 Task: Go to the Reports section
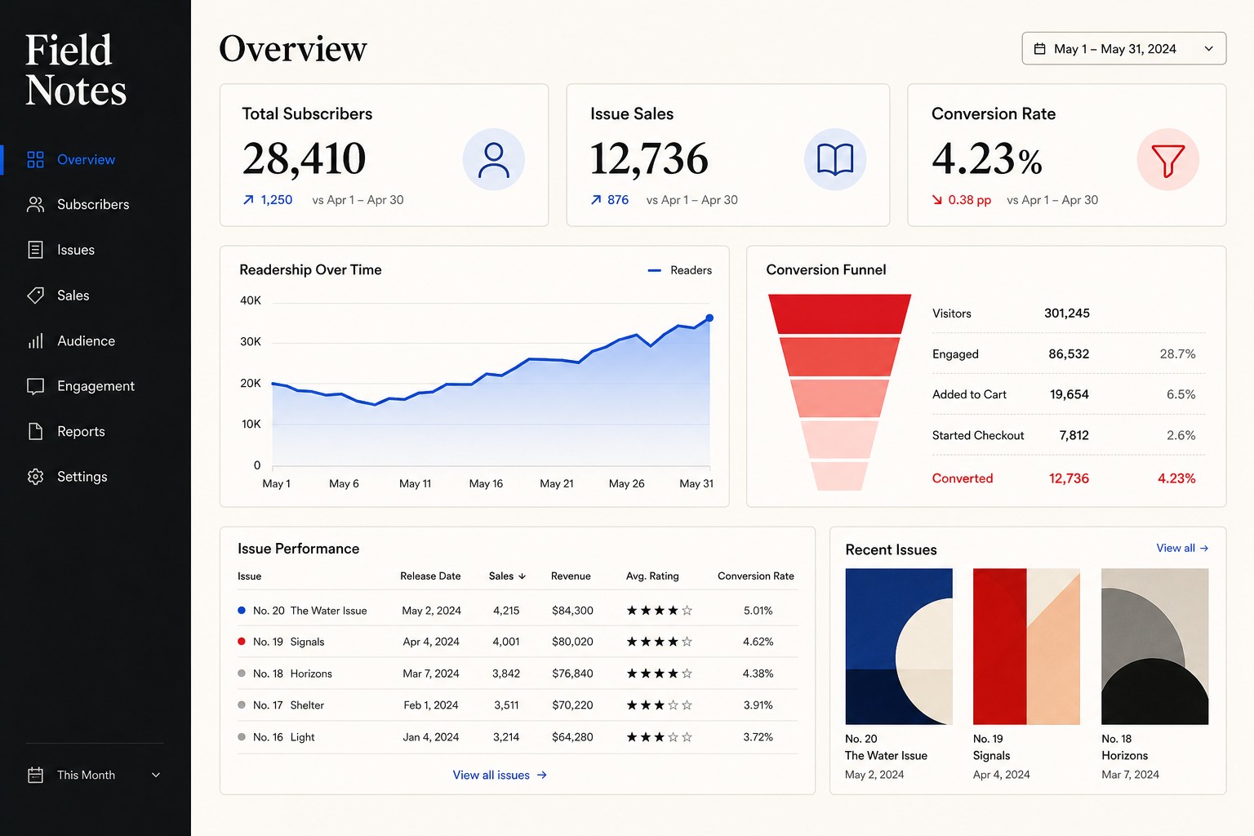[80, 431]
